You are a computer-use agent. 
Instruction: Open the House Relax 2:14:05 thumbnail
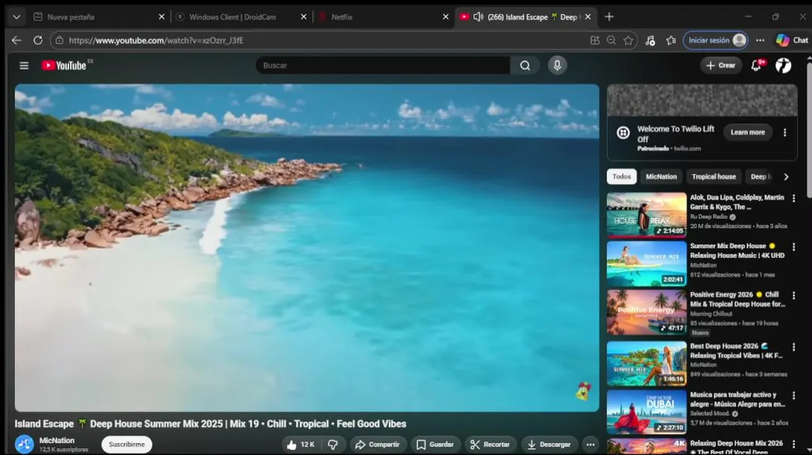(x=646, y=215)
